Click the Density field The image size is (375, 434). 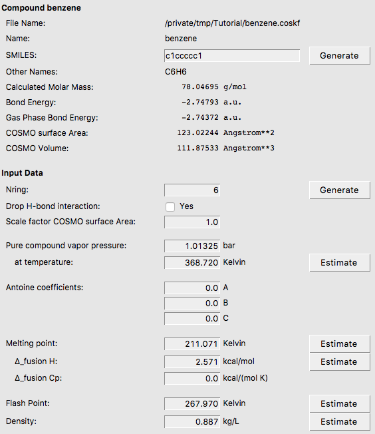[192, 421]
